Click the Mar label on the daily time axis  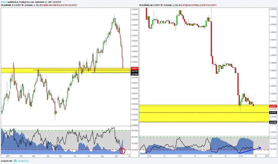(34, 156)
